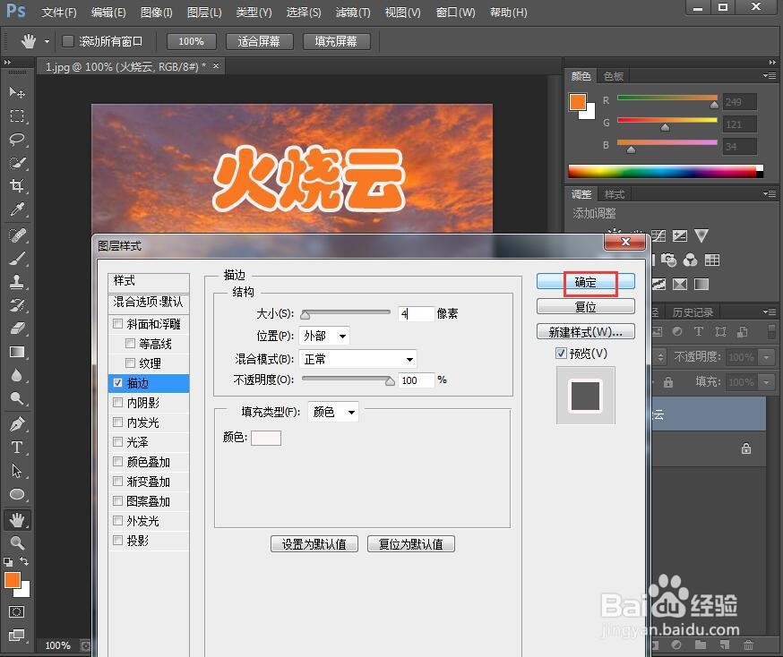783x657 pixels.
Task: Open 混合模式 blend mode dropdown
Action: (357, 359)
